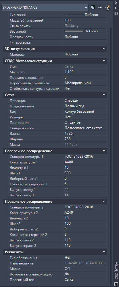Collapse the Реквизиты section
This screenshot has height=287, width=119.
point(104,252)
